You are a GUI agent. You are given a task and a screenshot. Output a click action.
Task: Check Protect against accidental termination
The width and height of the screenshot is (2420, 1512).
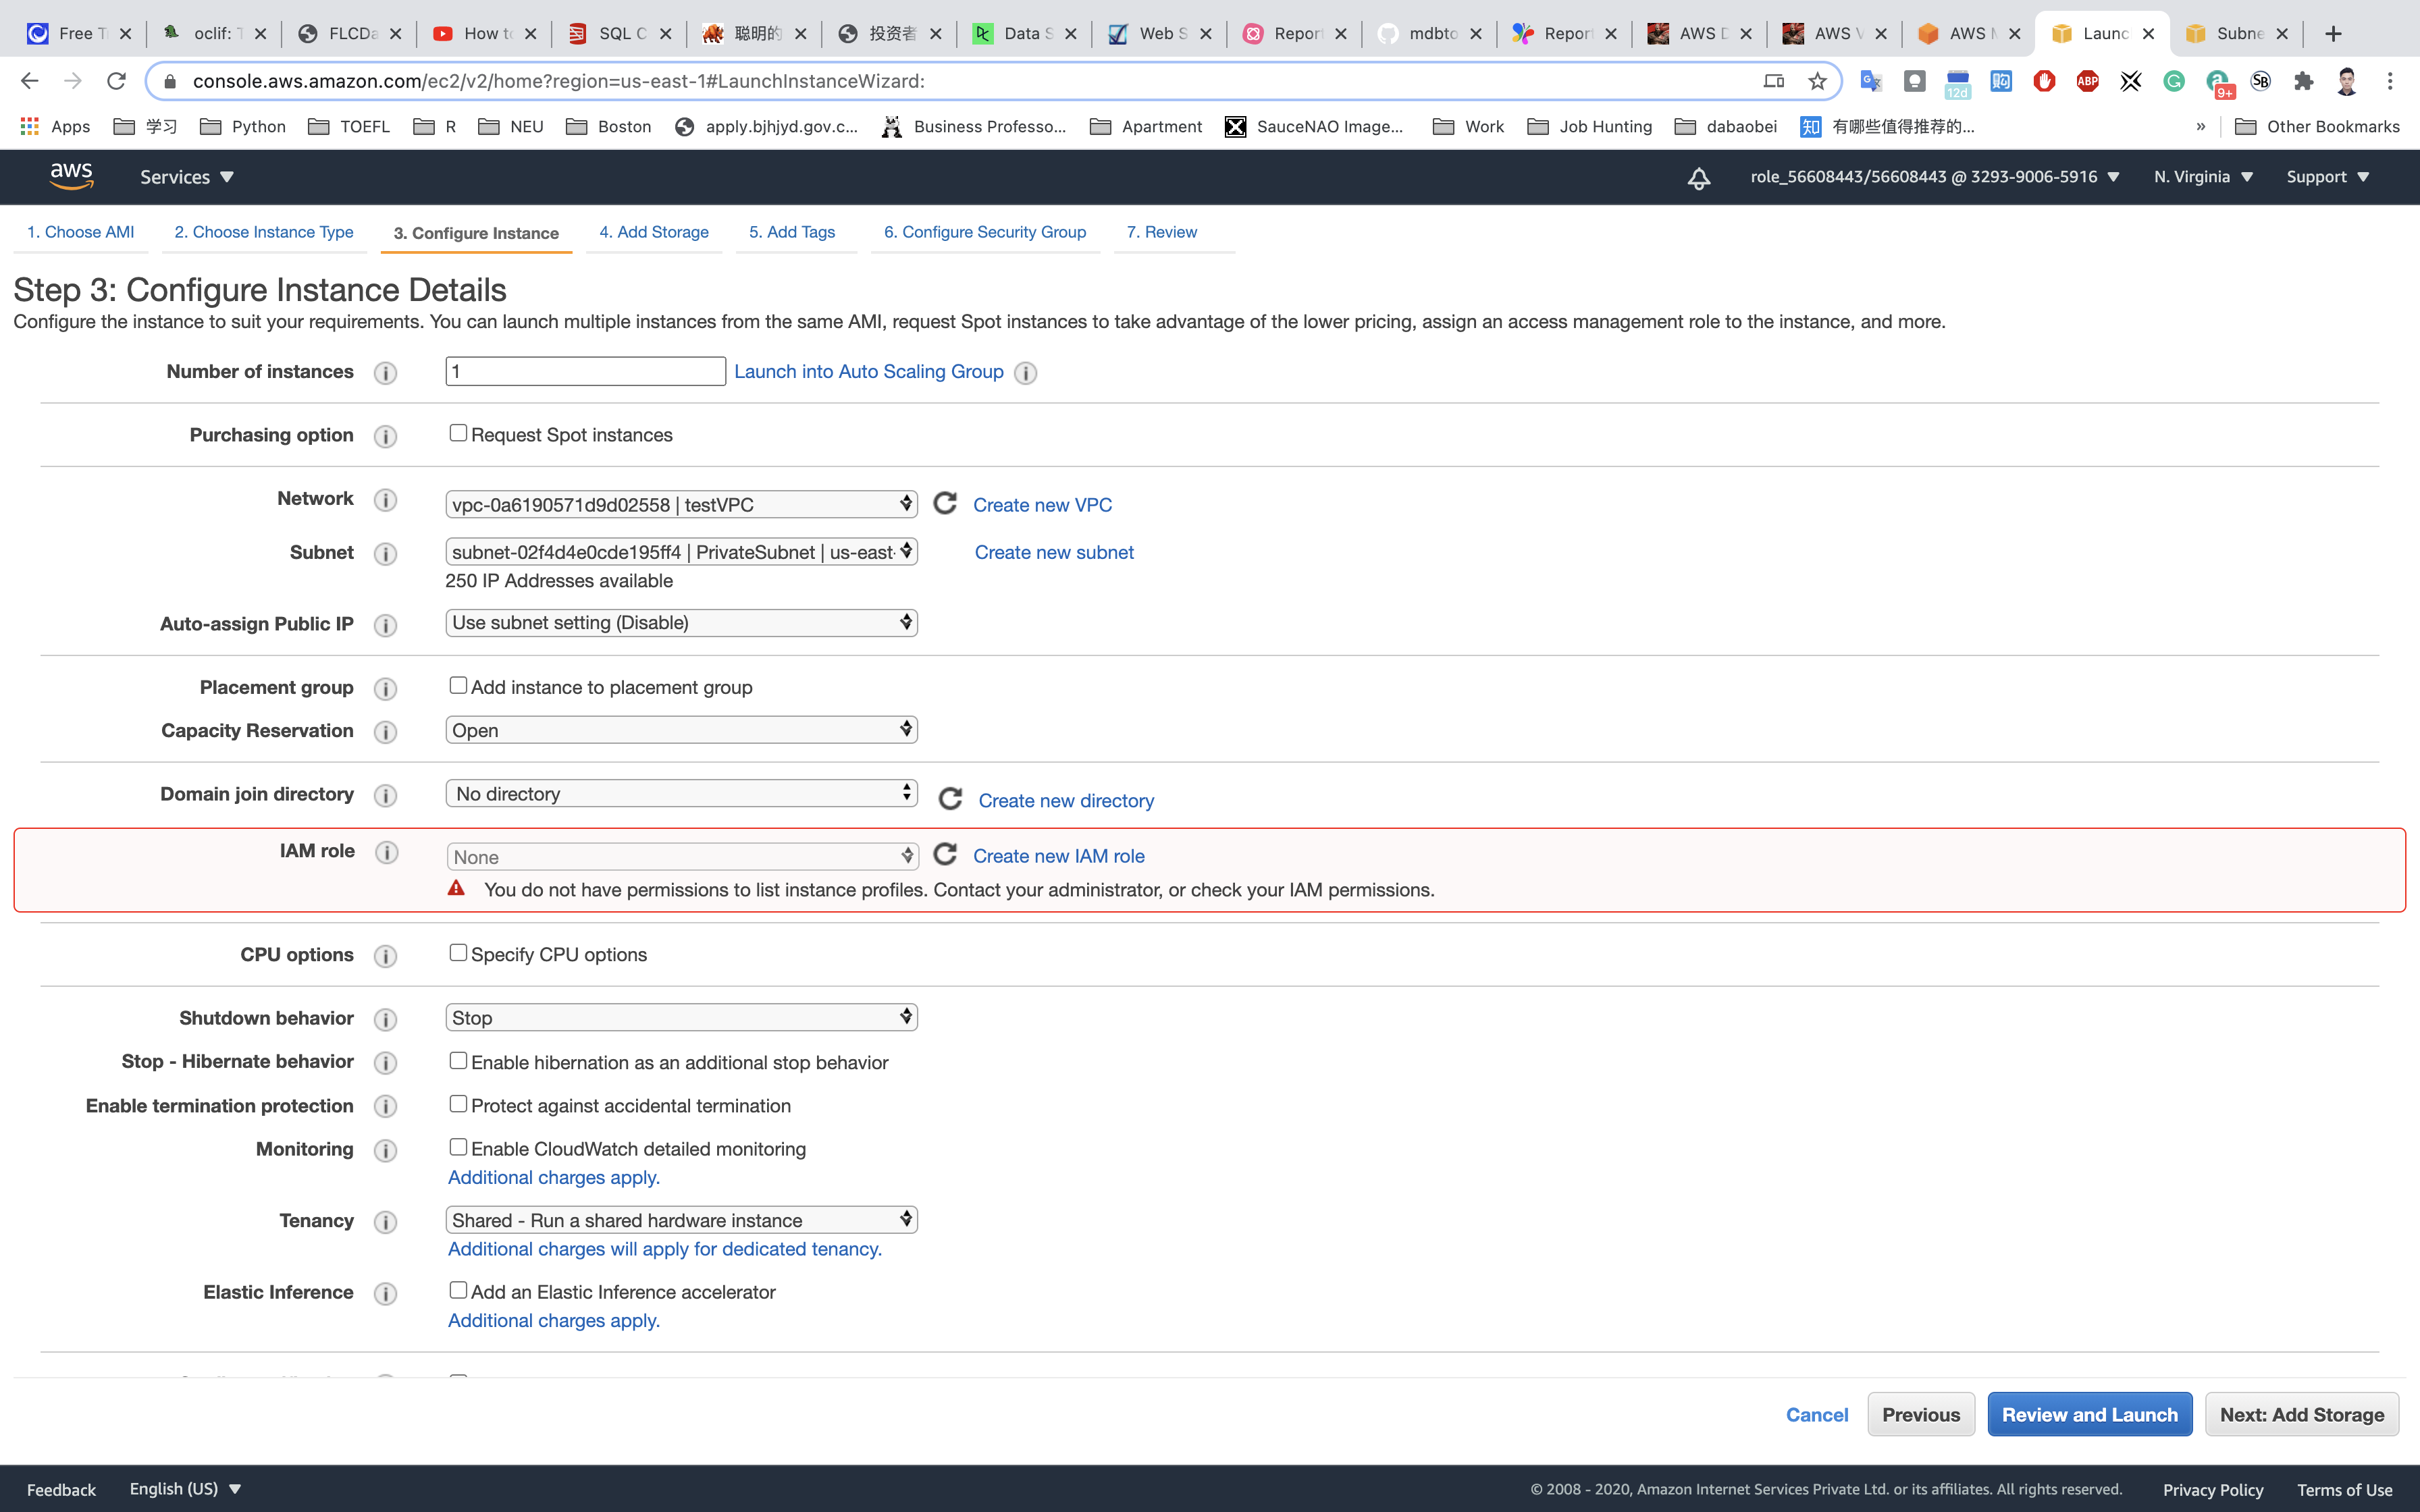[458, 1104]
